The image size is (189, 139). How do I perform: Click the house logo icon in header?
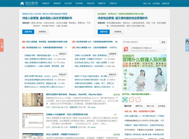click(x=22, y=3)
